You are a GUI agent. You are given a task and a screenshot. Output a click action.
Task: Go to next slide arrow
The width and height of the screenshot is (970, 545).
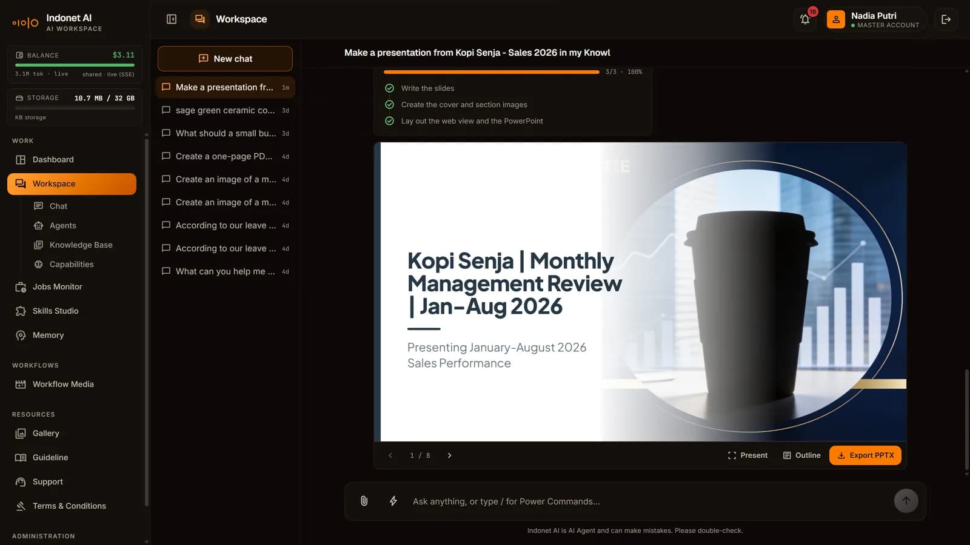(449, 455)
